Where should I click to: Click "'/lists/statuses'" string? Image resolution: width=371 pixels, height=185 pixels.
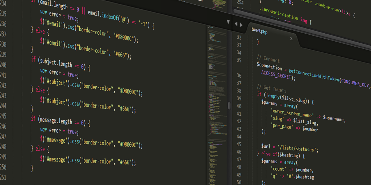tap(297, 149)
